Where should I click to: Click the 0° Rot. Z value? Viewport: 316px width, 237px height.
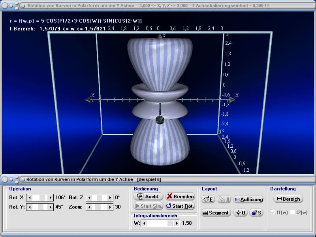tap(117, 197)
